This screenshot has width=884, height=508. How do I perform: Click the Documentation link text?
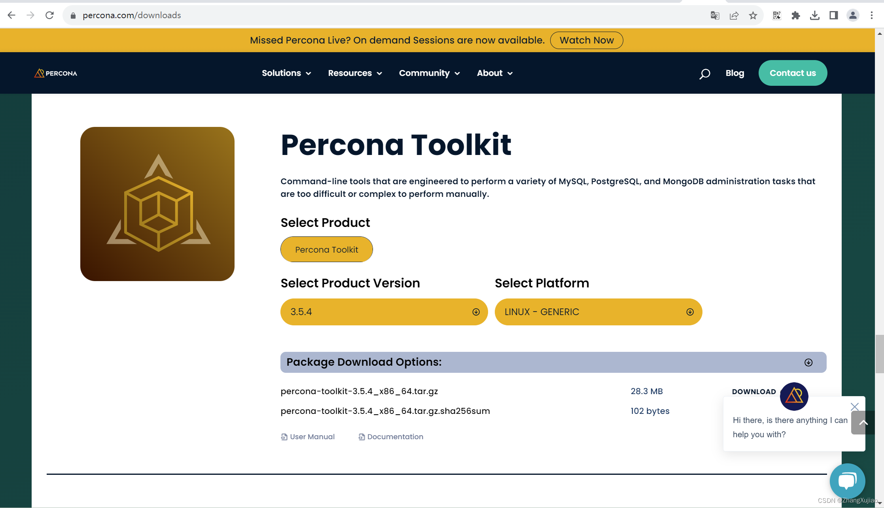[x=395, y=437]
